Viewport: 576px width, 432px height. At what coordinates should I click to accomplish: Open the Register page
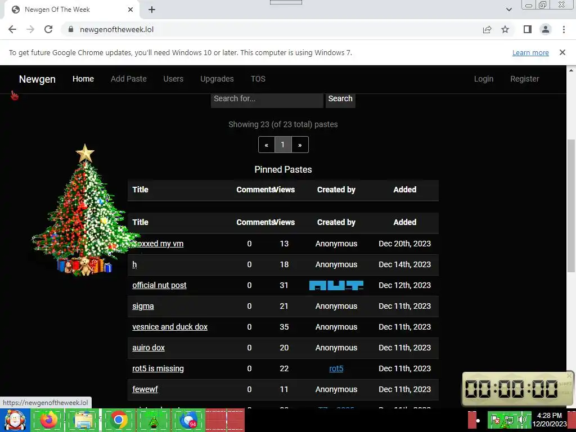tap(525, 79)
